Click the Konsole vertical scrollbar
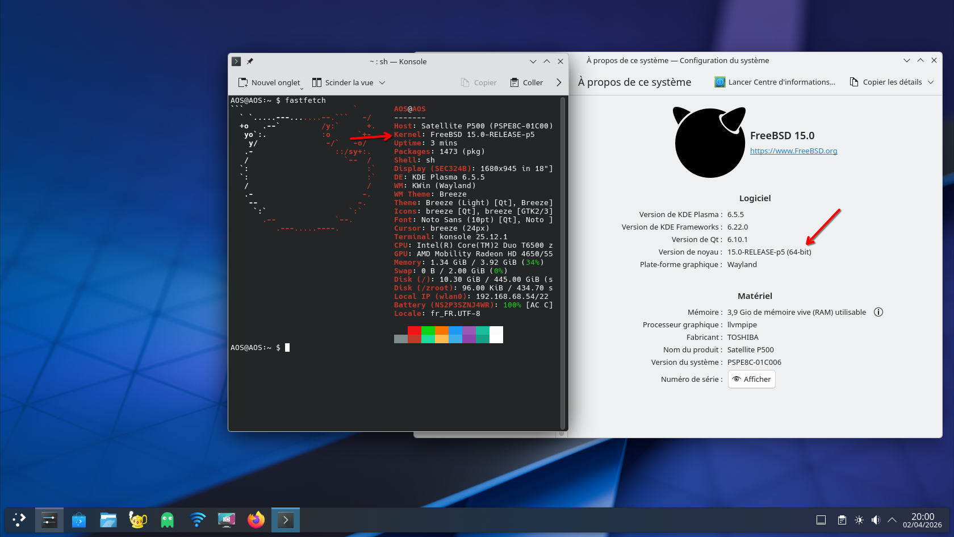 [x=563, y=261]
